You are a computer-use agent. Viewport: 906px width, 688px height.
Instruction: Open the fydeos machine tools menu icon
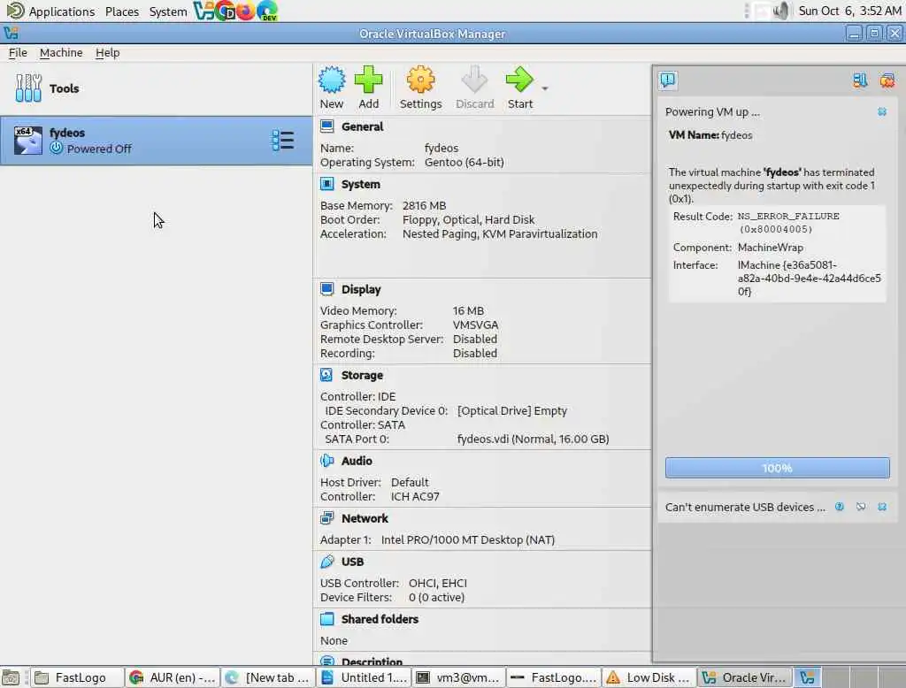pos(282,141)
